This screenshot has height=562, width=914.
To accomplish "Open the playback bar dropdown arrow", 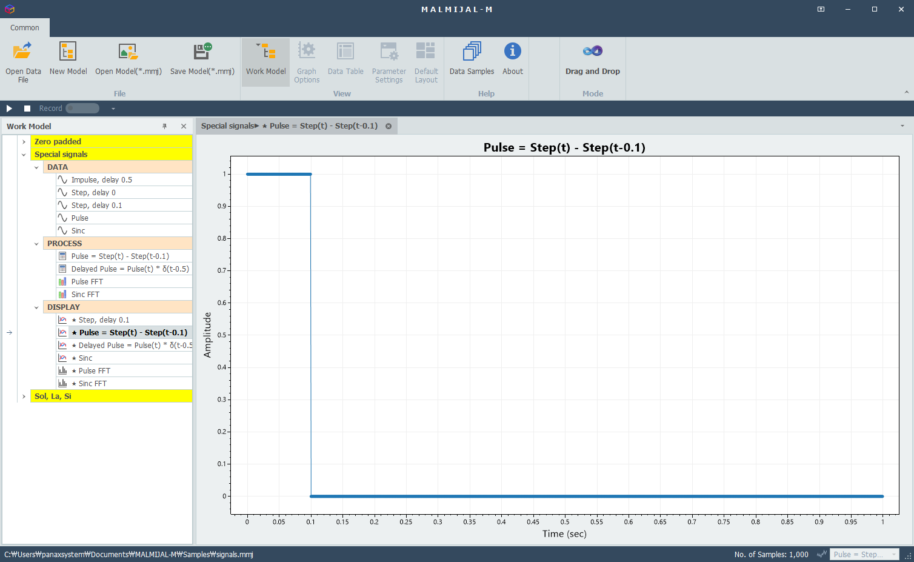I will (113, 109).
